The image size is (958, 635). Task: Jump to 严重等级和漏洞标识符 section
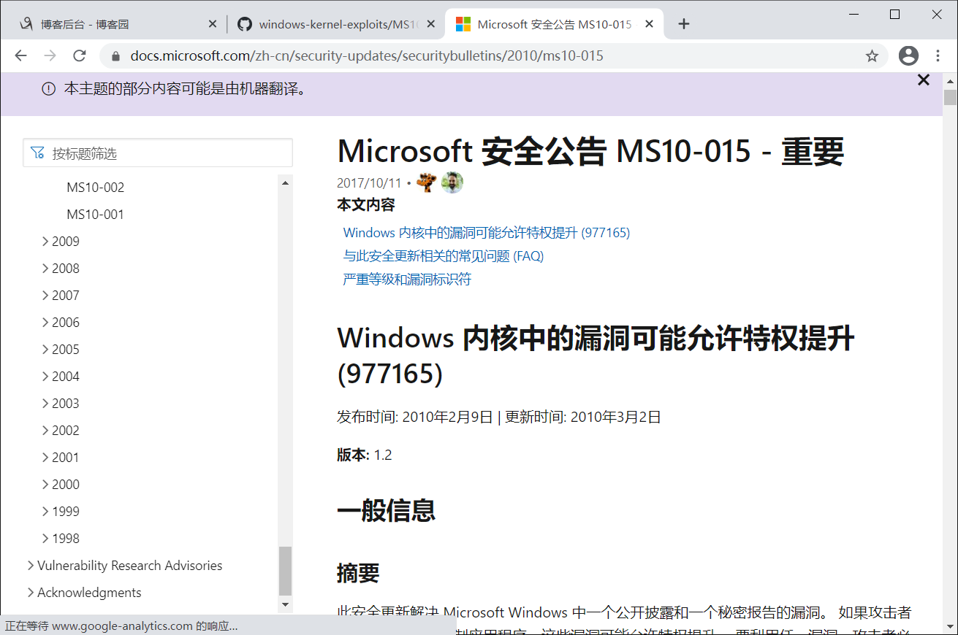pyautogui.click(x=407, y=280)
